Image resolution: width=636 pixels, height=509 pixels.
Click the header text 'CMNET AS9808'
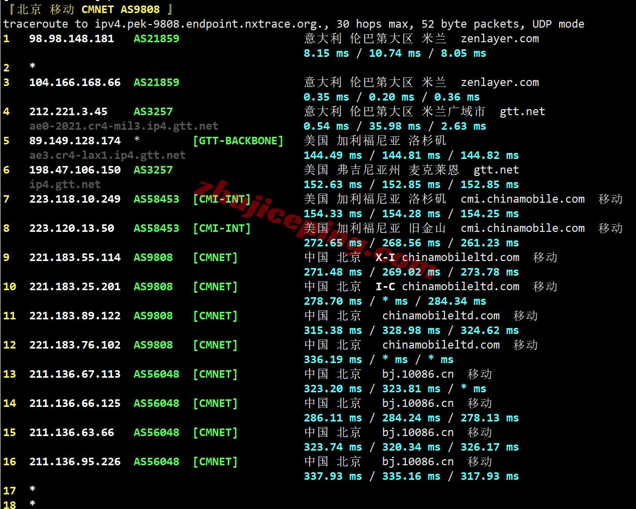point(121,10)
